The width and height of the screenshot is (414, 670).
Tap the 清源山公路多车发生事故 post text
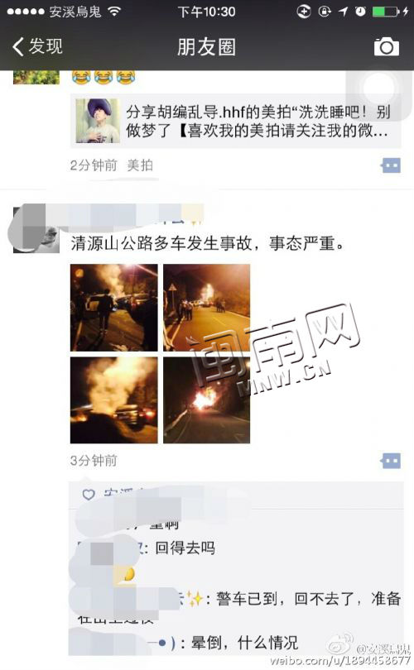[x=207, y=243]
